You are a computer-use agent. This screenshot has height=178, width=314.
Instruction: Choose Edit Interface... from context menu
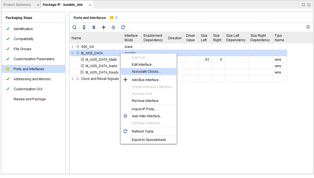[x=149, y=64]
